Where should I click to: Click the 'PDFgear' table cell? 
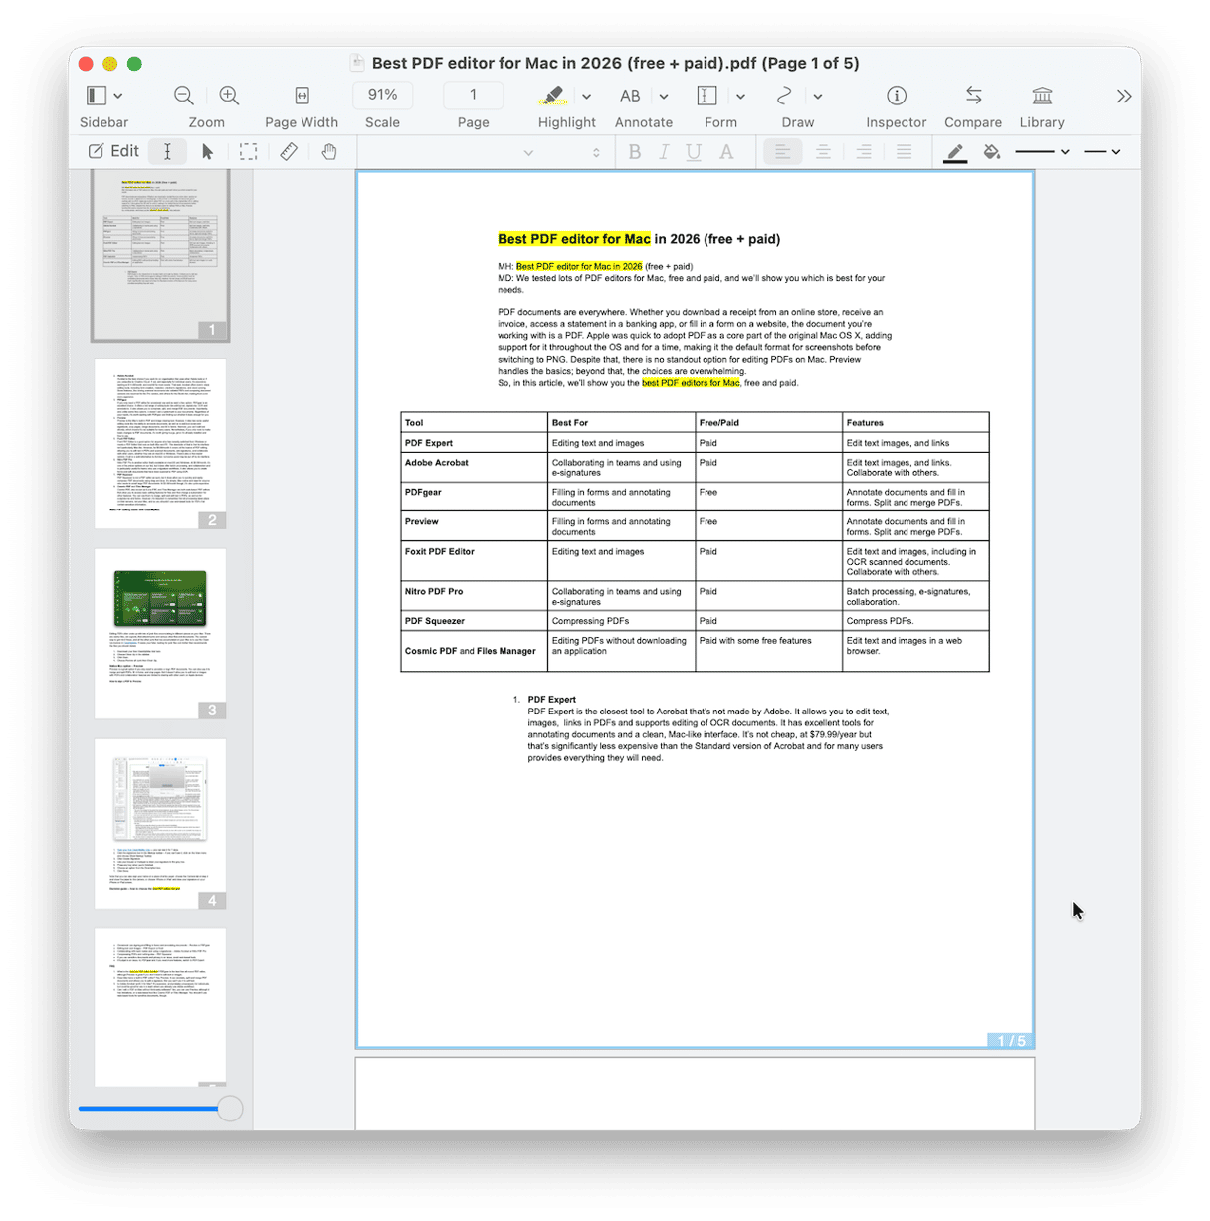coord(474,498)
